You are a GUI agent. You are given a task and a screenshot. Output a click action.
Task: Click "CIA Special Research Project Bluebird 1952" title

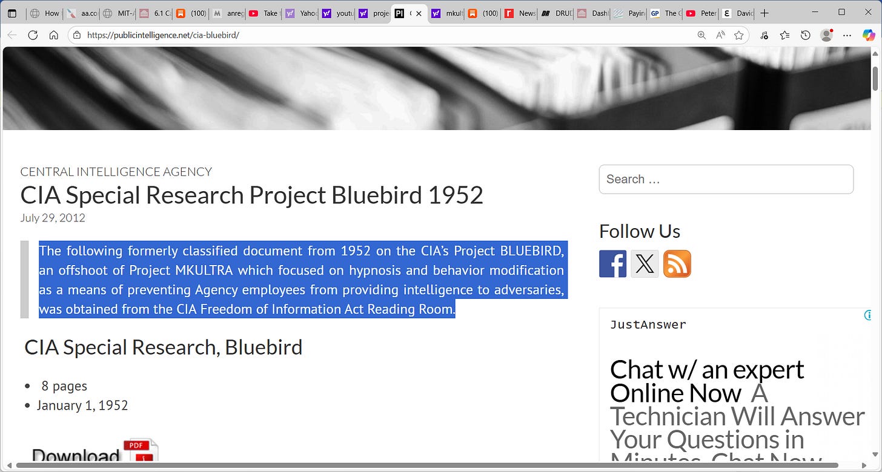pos(251,195)
